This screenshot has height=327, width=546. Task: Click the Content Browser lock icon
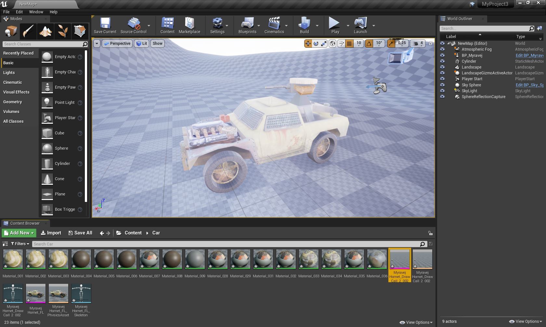click(430, 233)
